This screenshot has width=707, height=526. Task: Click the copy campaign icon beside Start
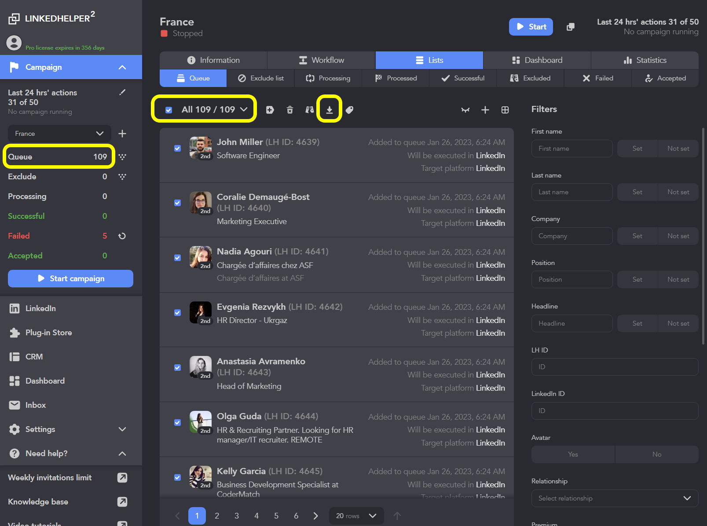coord(570,27)
